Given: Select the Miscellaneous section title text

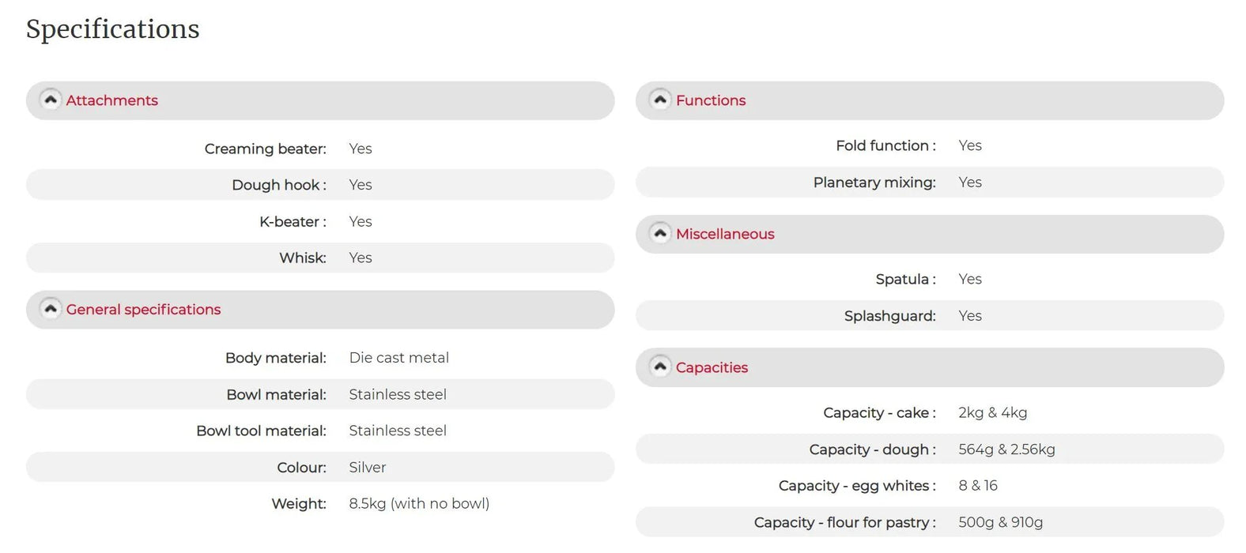Looking at the screenshot, I should [725, 234].
